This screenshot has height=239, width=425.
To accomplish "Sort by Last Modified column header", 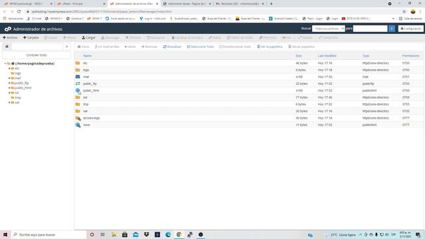I will pyautogui.click(x=327, y=56).
